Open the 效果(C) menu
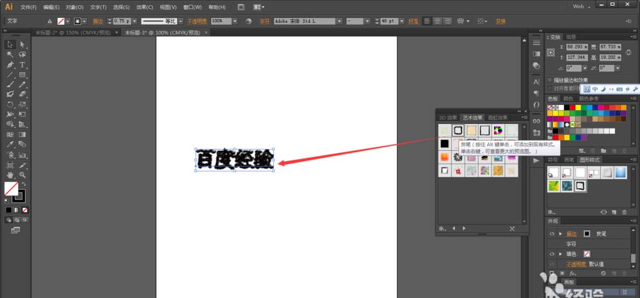This screenshot has height=298, width=640. pos(145,7)
